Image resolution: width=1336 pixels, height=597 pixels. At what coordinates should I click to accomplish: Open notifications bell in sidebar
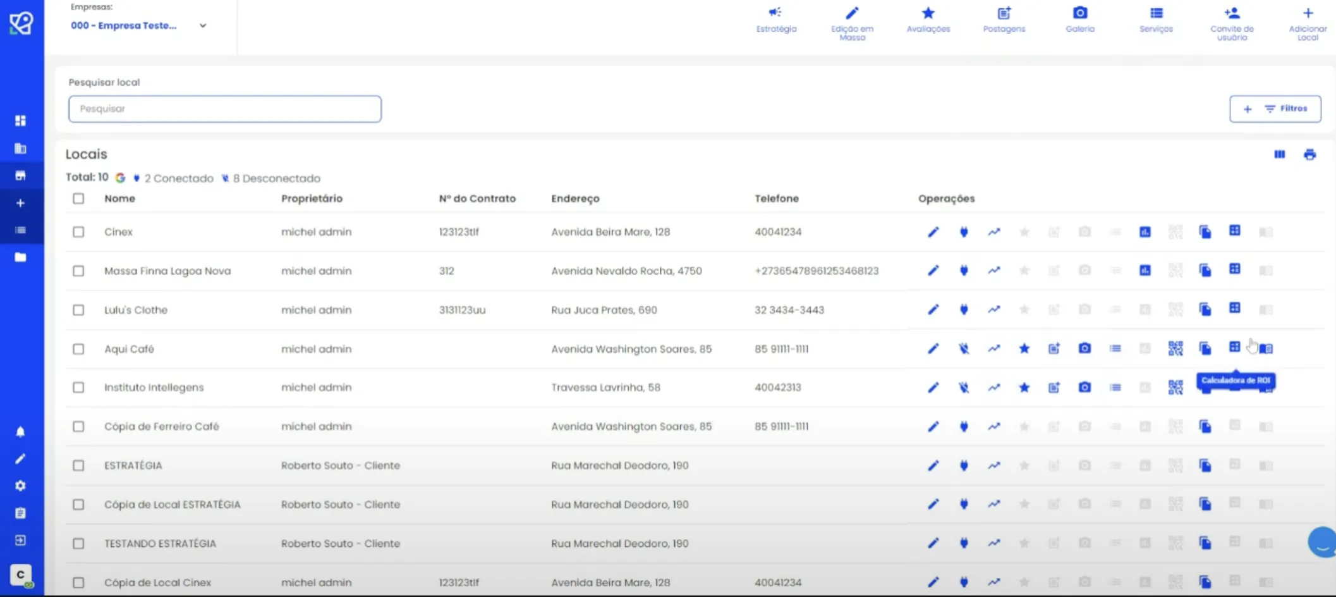click(x=20, y=432)
